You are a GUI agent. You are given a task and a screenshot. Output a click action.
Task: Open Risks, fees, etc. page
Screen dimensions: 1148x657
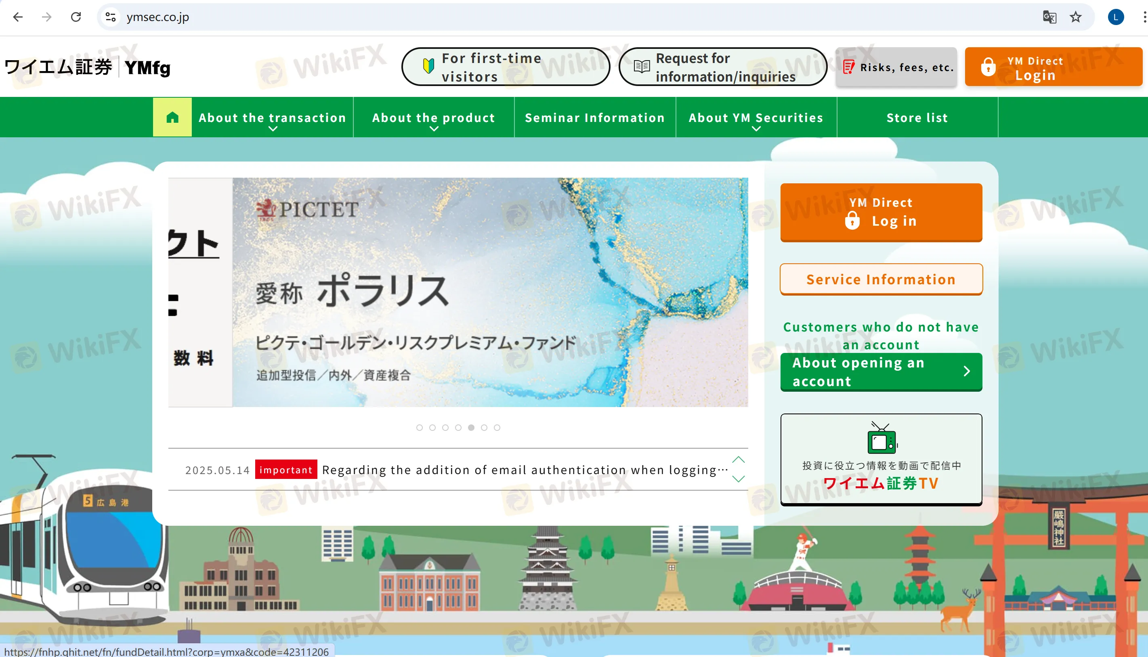coord(896,67)
